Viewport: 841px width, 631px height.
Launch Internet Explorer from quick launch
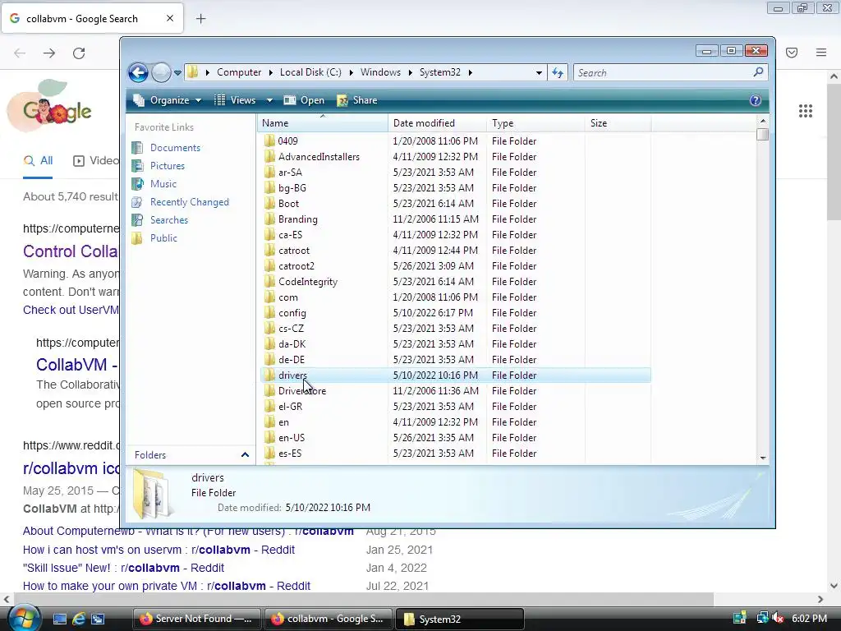point(79,619)
